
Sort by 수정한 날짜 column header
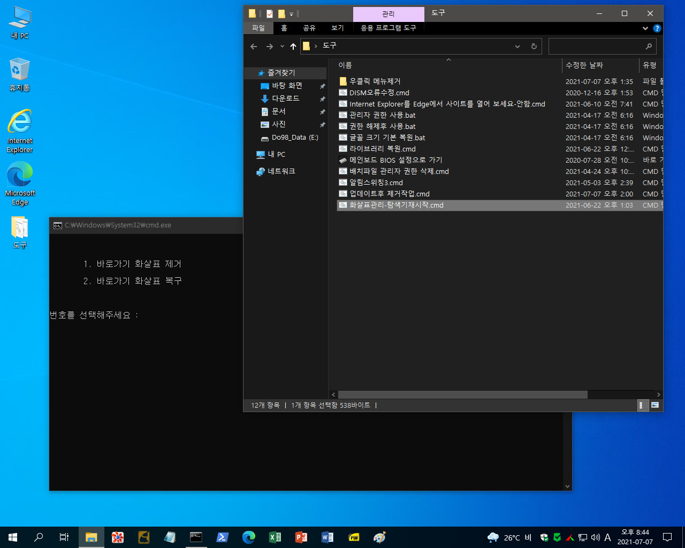point(584,65)
